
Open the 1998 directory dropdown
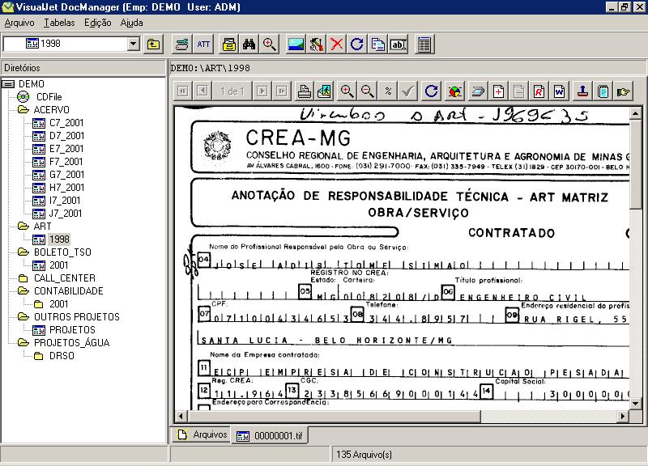[133, 44]
